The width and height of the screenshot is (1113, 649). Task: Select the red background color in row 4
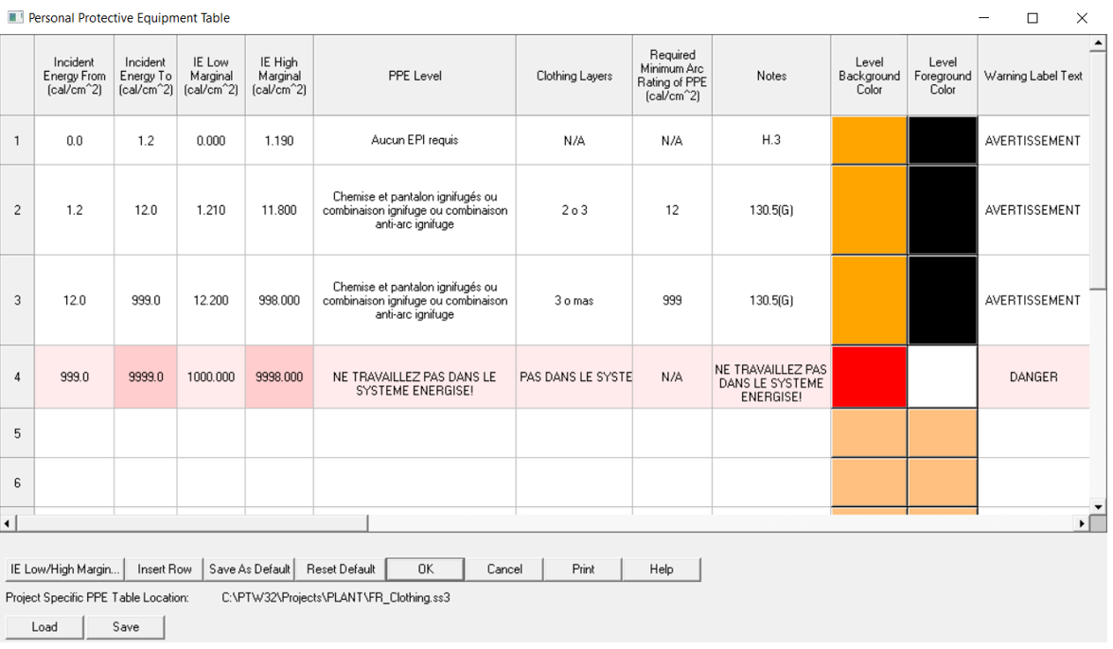pos(868,377)
